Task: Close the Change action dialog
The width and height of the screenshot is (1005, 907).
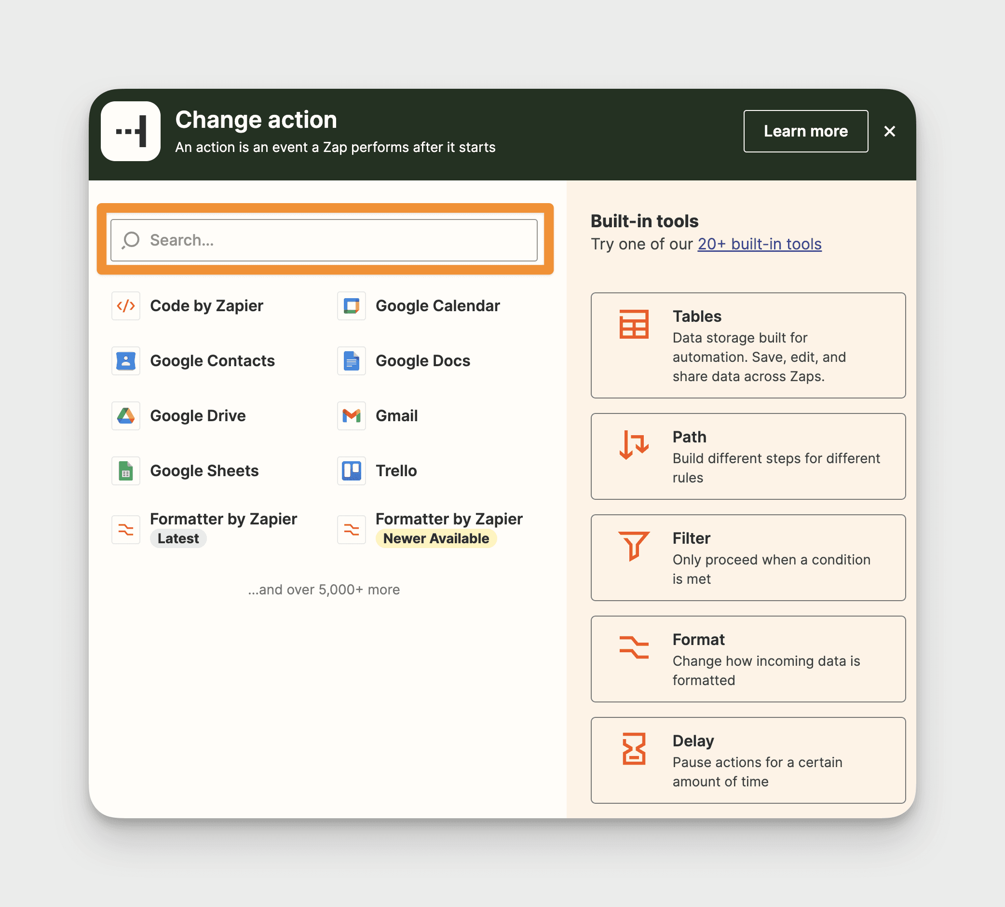Action: click(889, 131)
